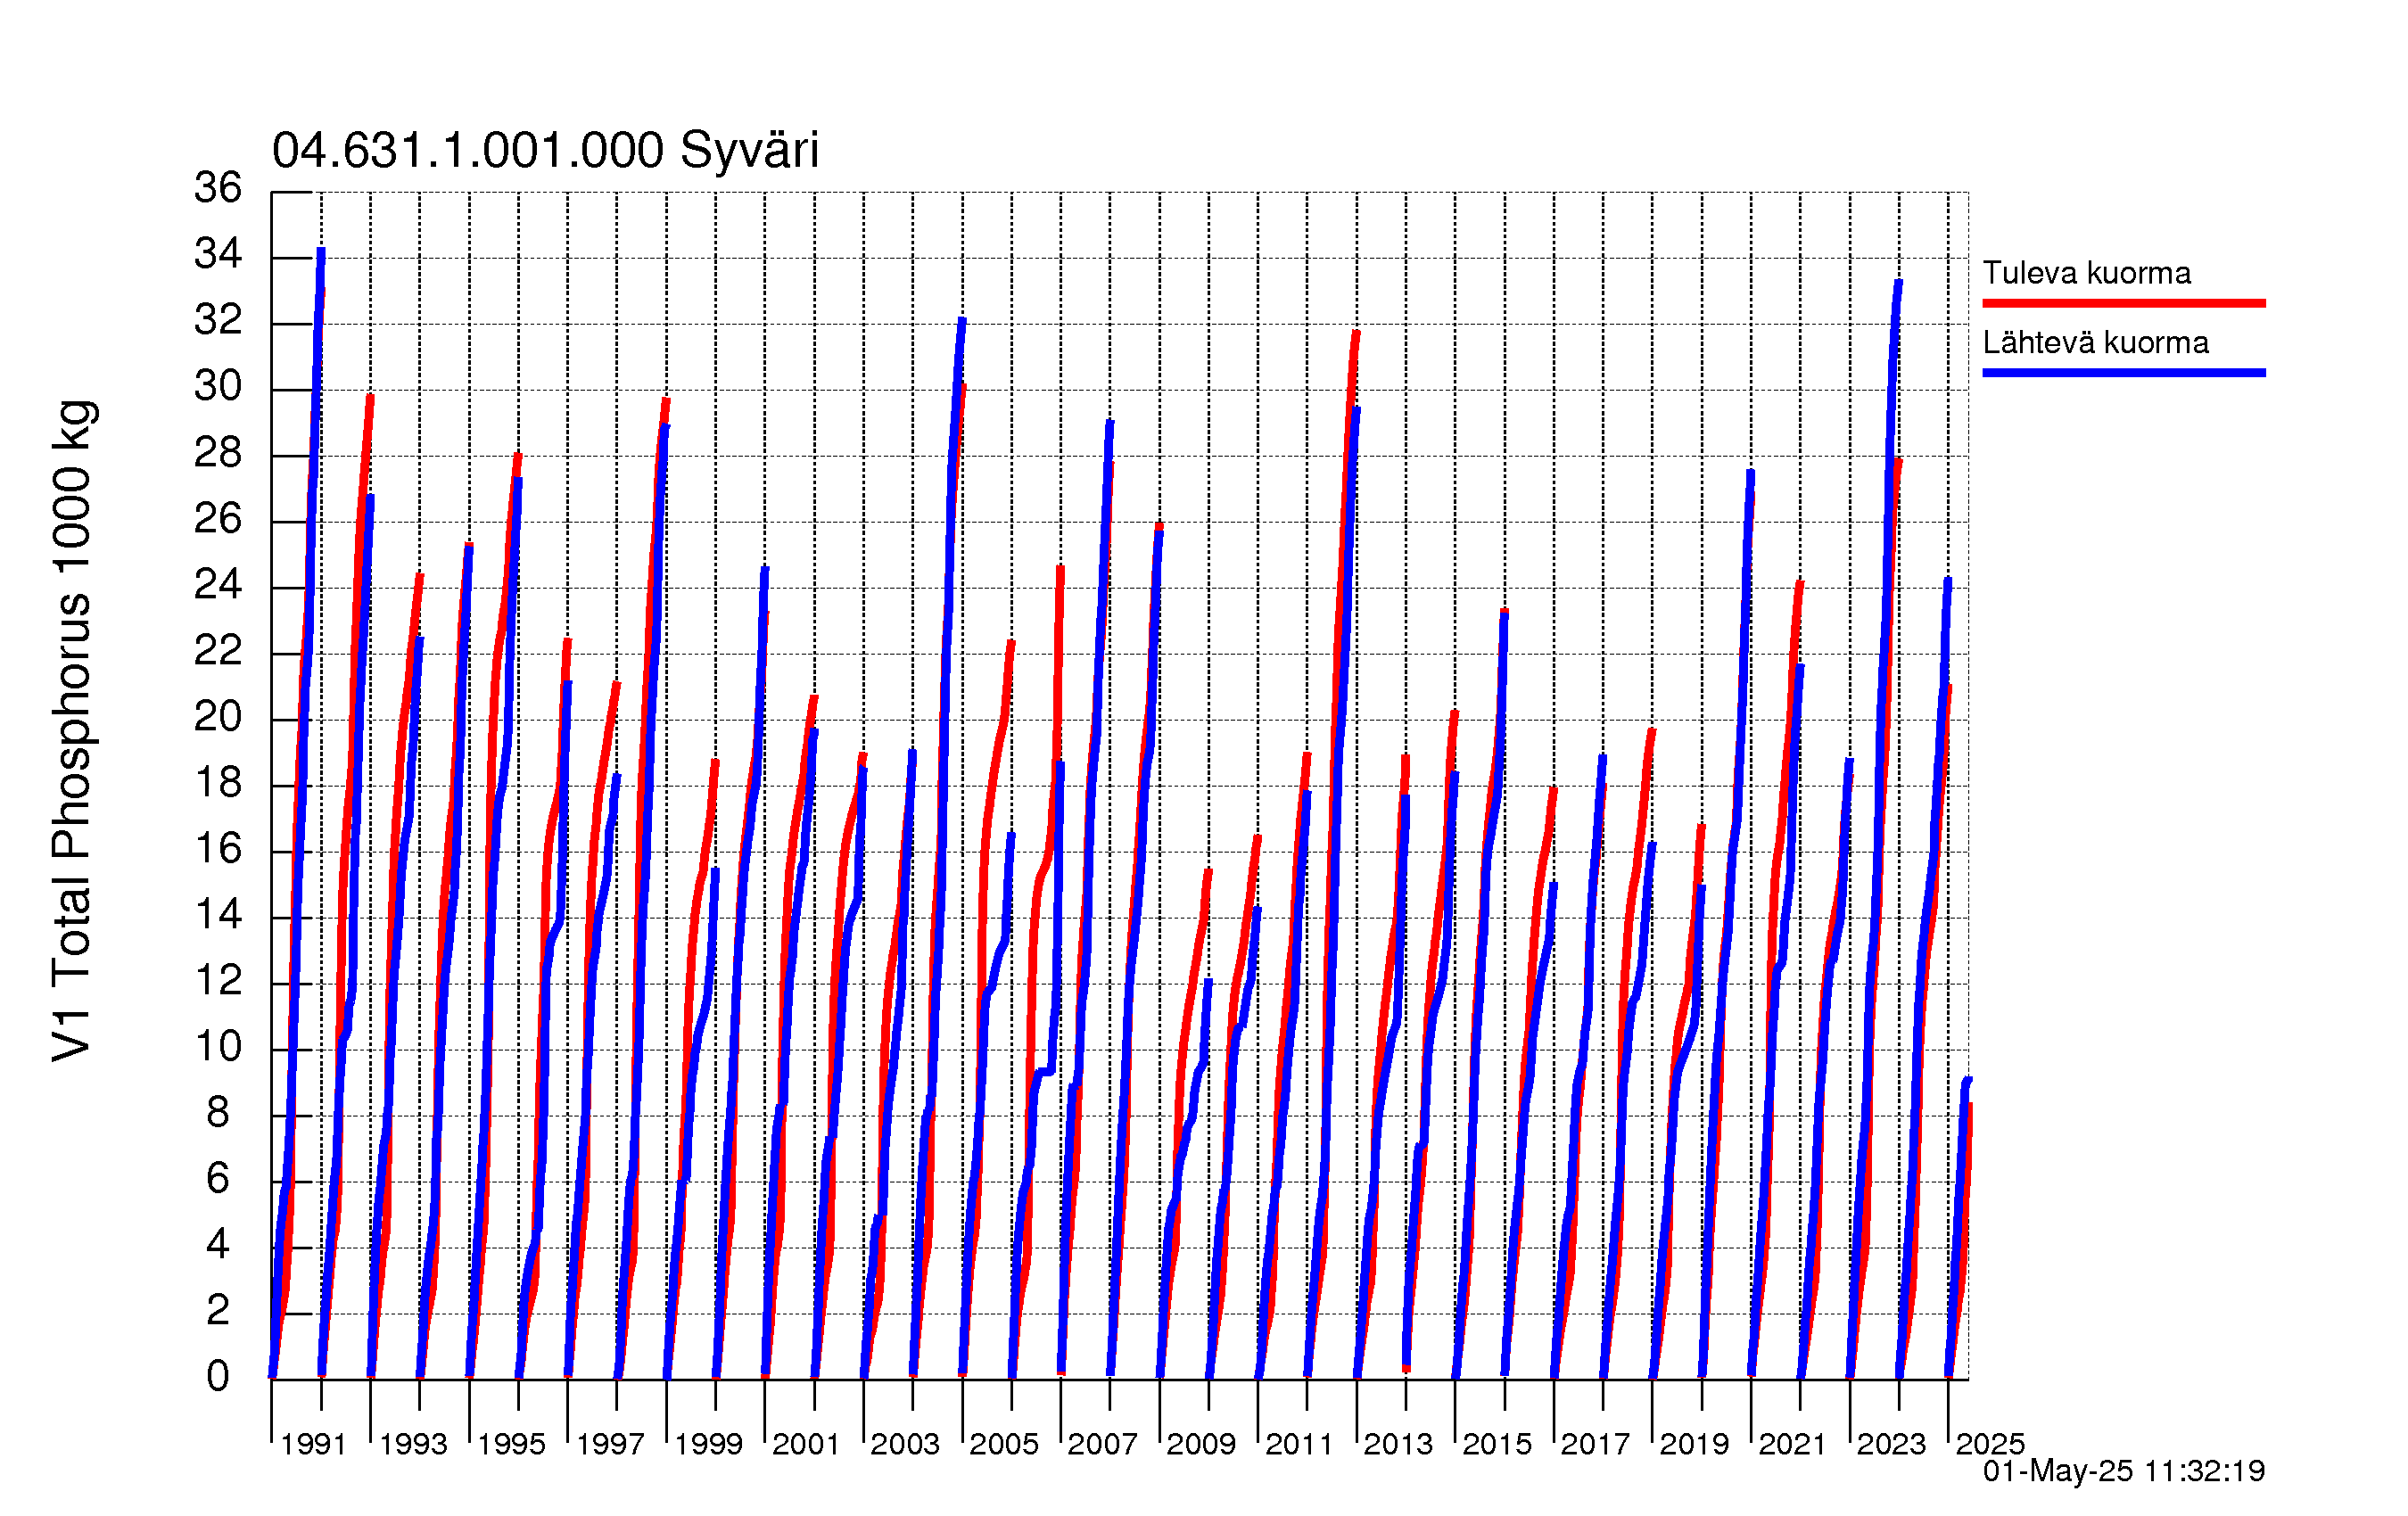Select the 'Lähtevä kuorma' legend label
Screen dimensions: 2408x1516
pos(2095,343)
